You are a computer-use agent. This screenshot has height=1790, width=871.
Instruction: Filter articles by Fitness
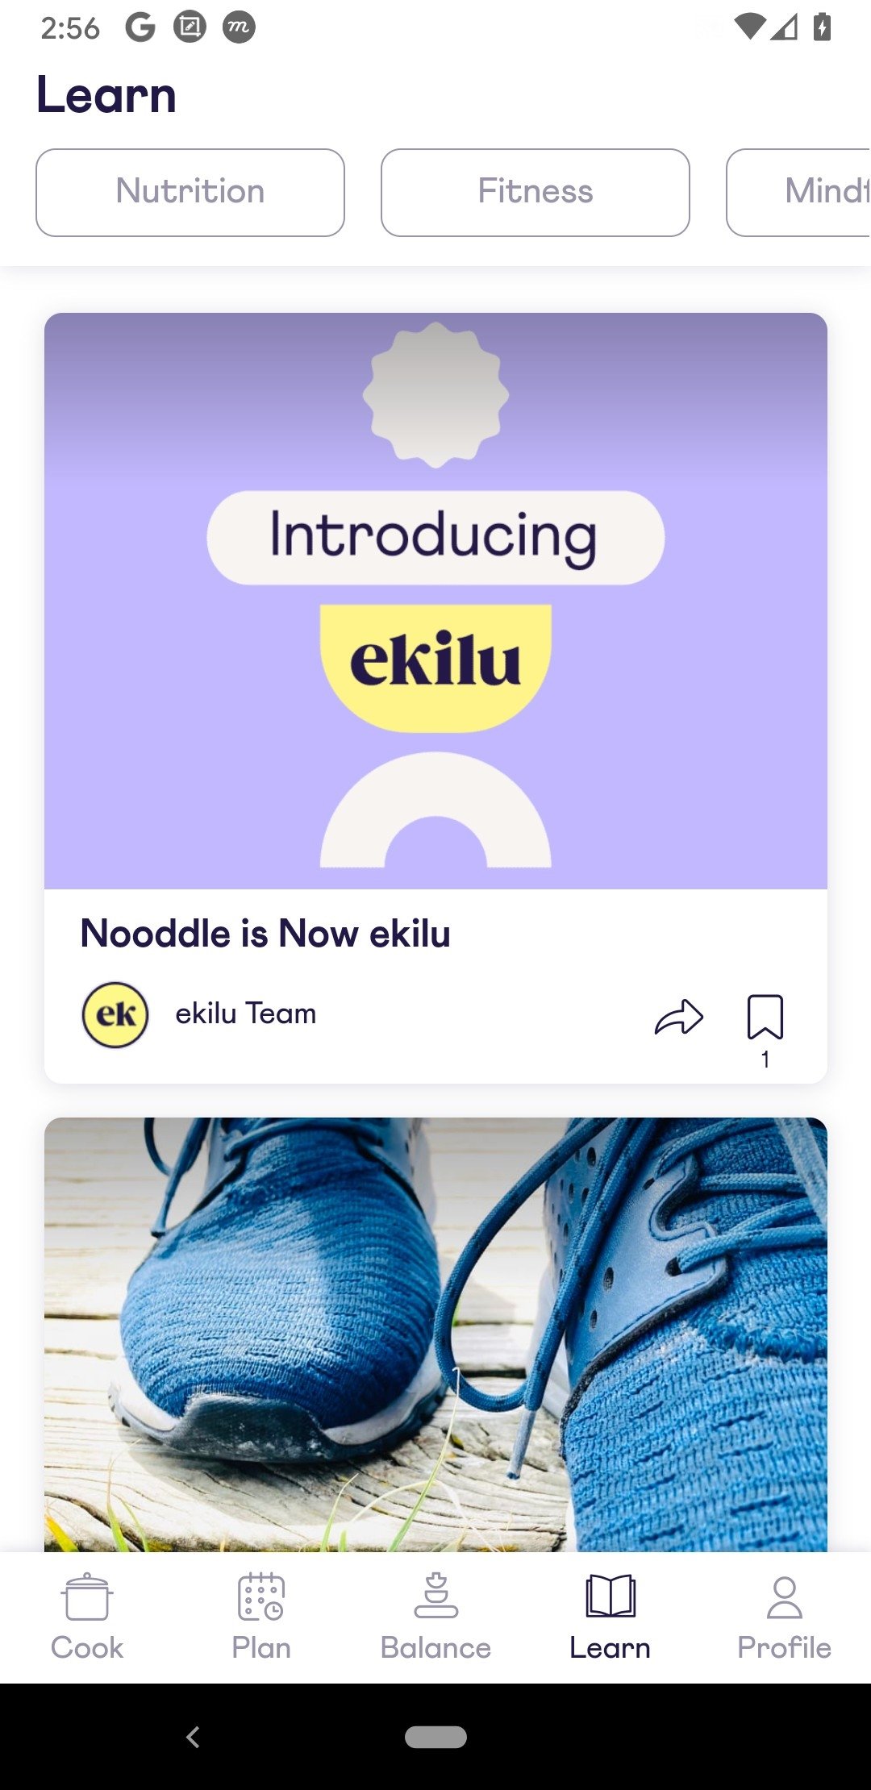pos(536,193)
